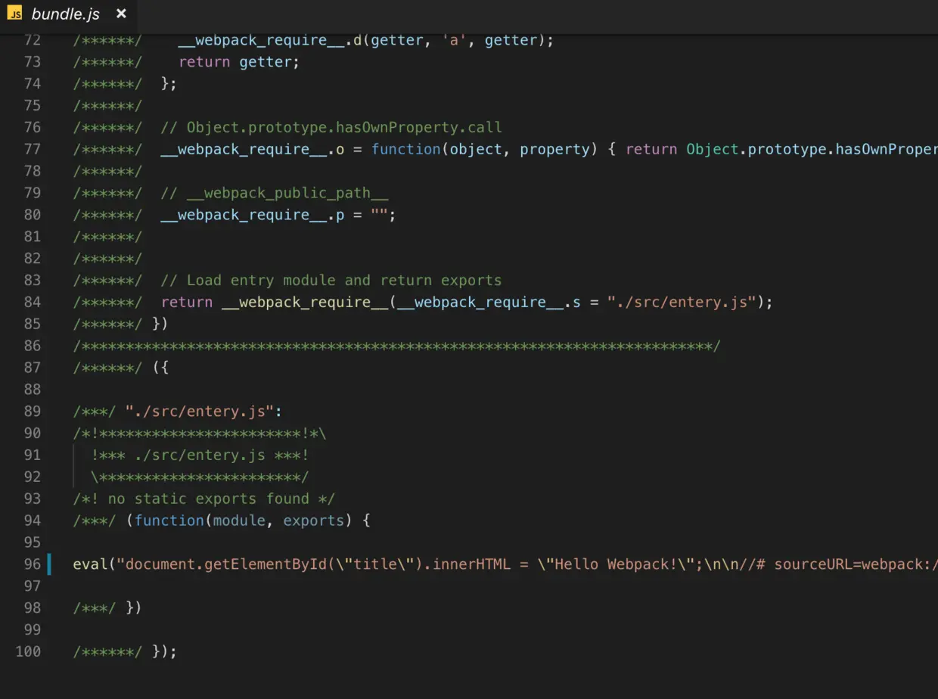Screen dimensions: 938x699
Task: Click the "./src/entery.js" string on line 84
Action: [682, 303]
